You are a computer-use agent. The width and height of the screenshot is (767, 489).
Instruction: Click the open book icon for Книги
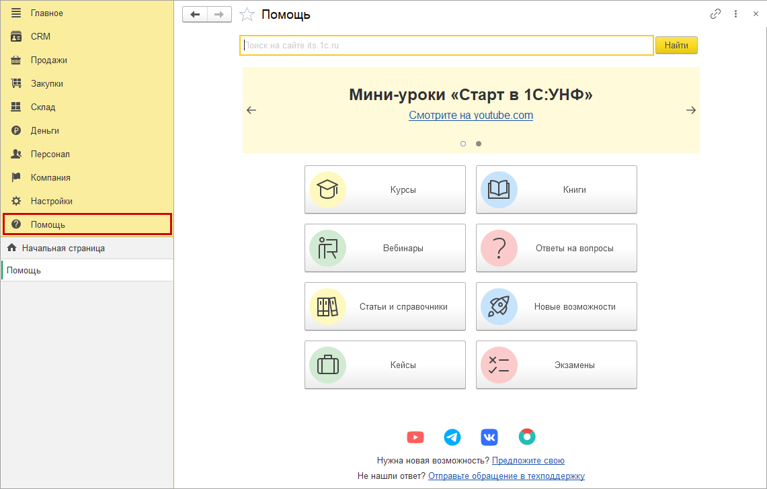(499, 189)
